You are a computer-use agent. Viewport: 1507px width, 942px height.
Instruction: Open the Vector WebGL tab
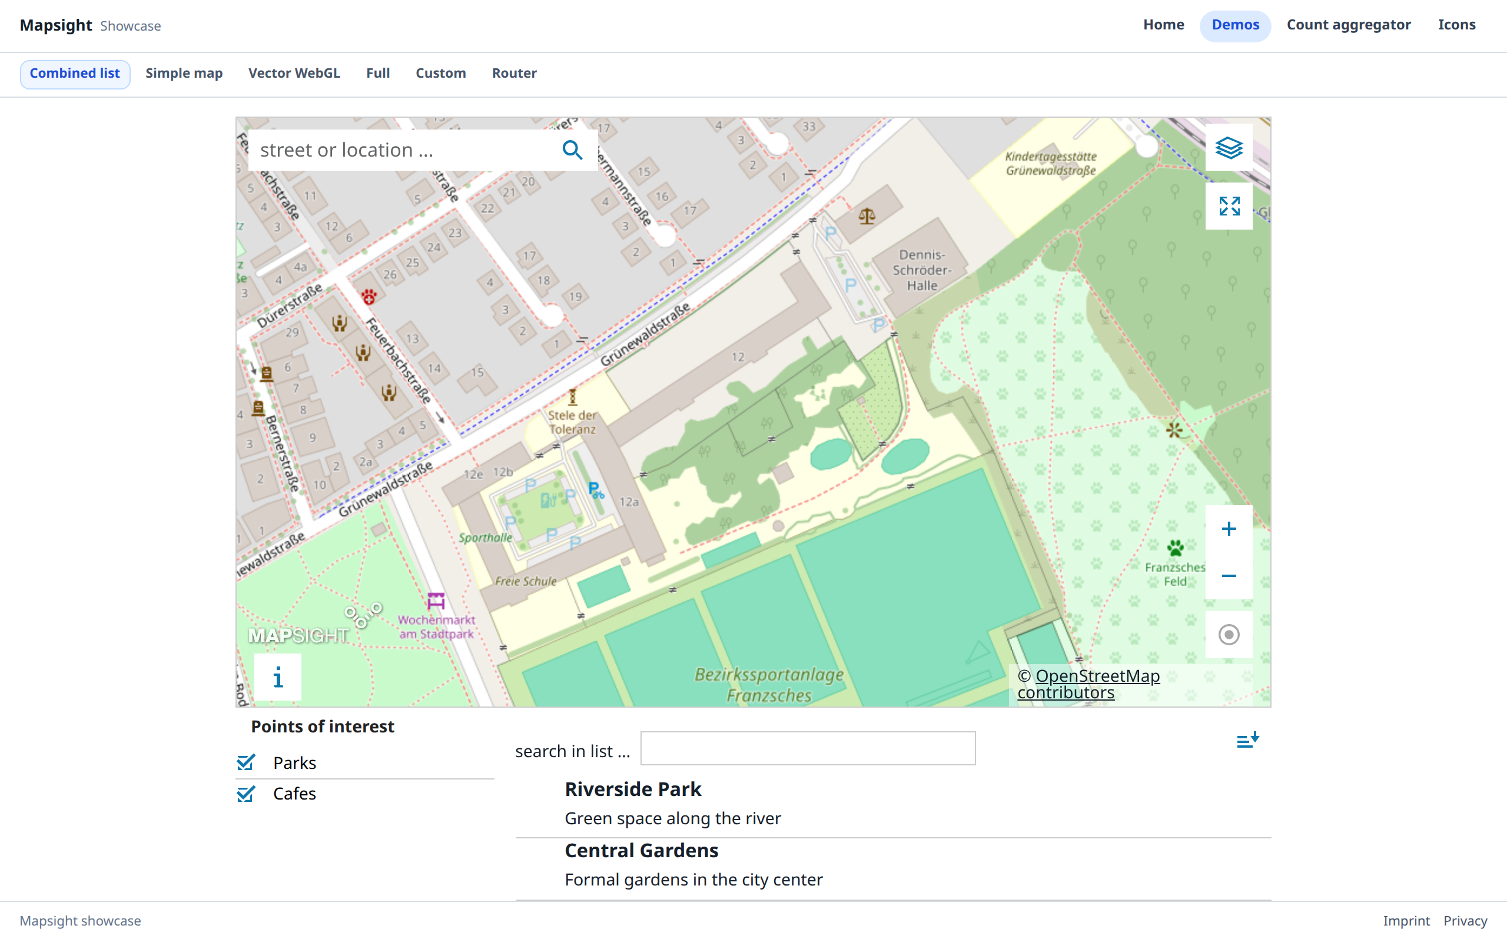[294, 74]
